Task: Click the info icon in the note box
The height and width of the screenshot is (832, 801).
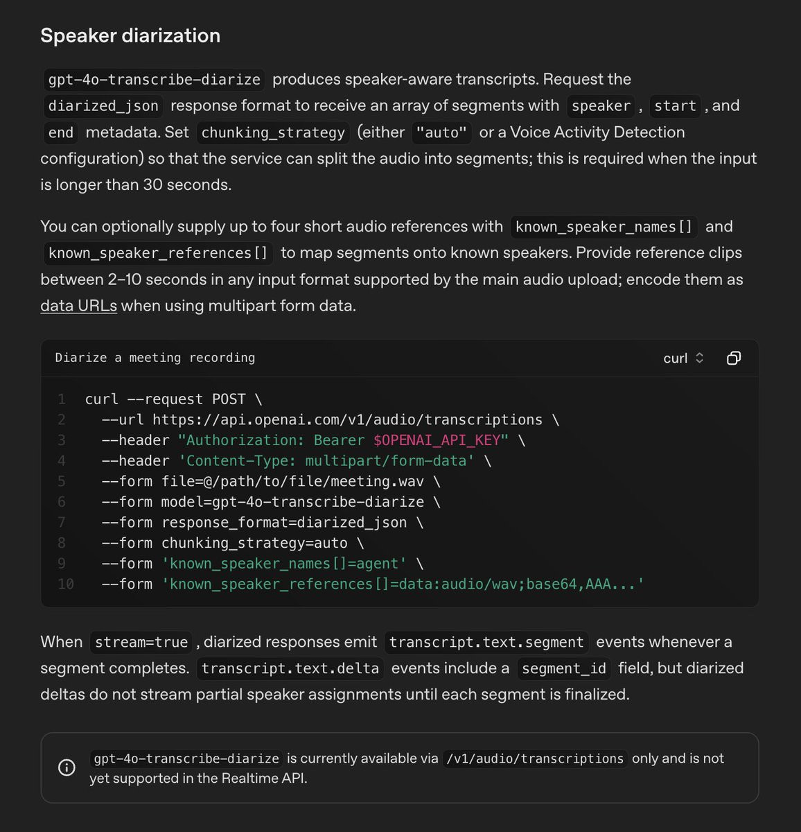Action: click(67, 768)
